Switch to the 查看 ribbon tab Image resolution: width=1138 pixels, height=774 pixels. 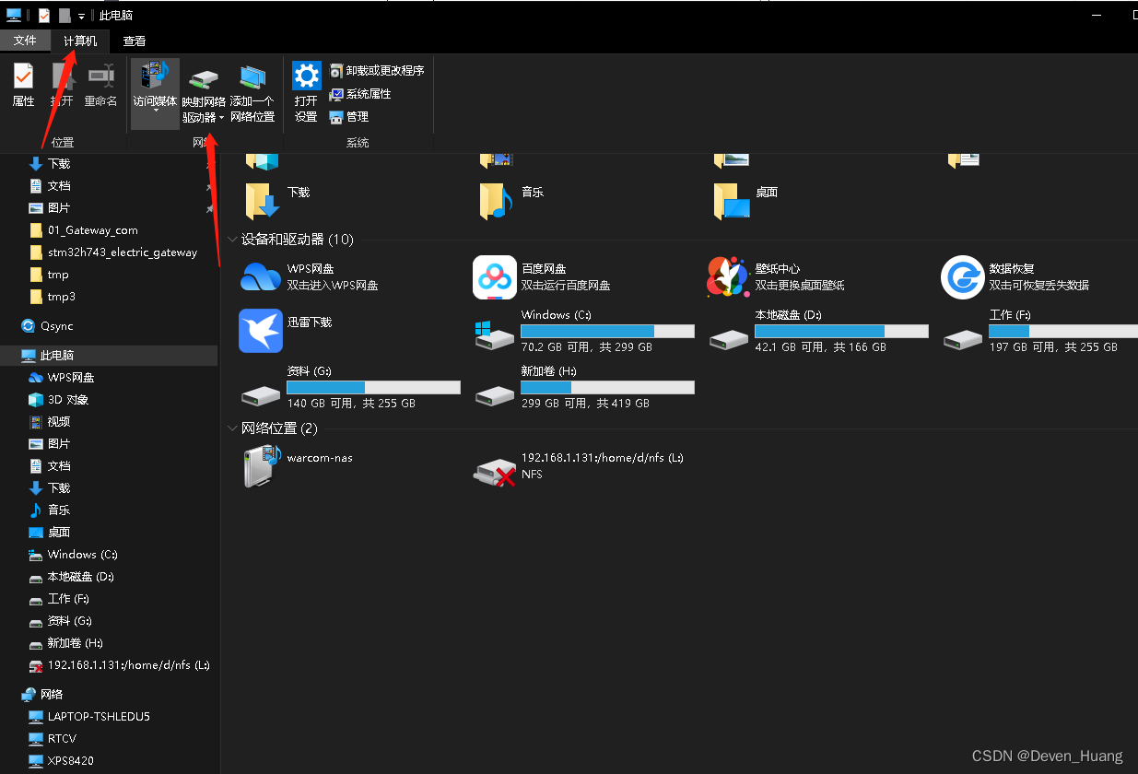135,41
